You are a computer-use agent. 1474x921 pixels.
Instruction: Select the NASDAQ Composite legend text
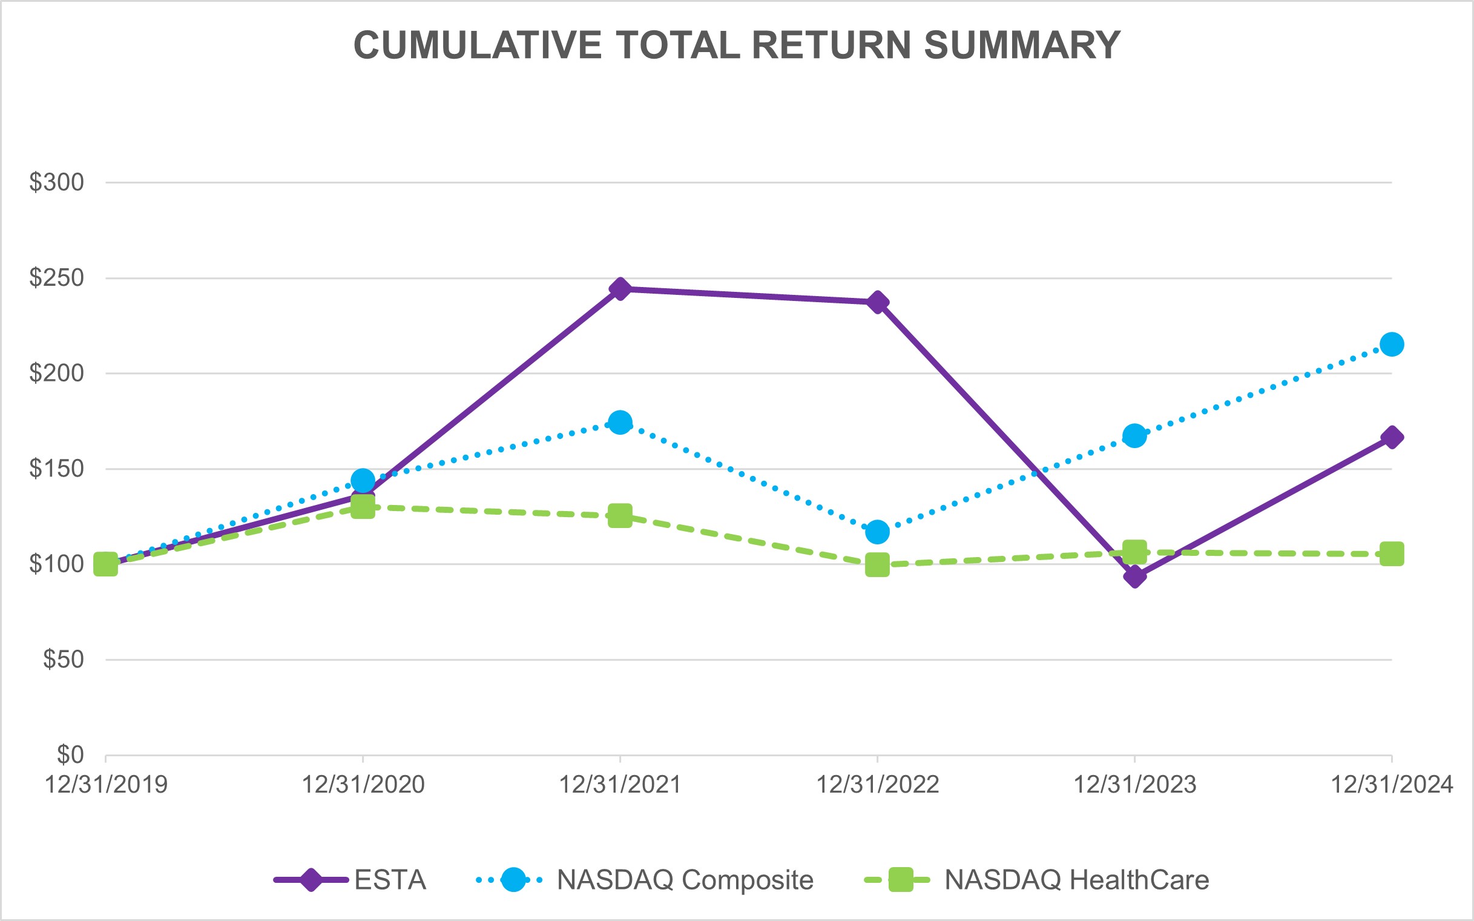coord(685,880)
